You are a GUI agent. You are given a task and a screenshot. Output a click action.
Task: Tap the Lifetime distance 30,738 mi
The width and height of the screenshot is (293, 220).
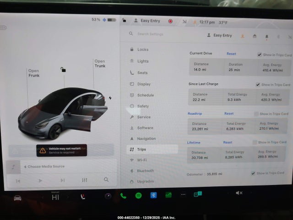200,158
